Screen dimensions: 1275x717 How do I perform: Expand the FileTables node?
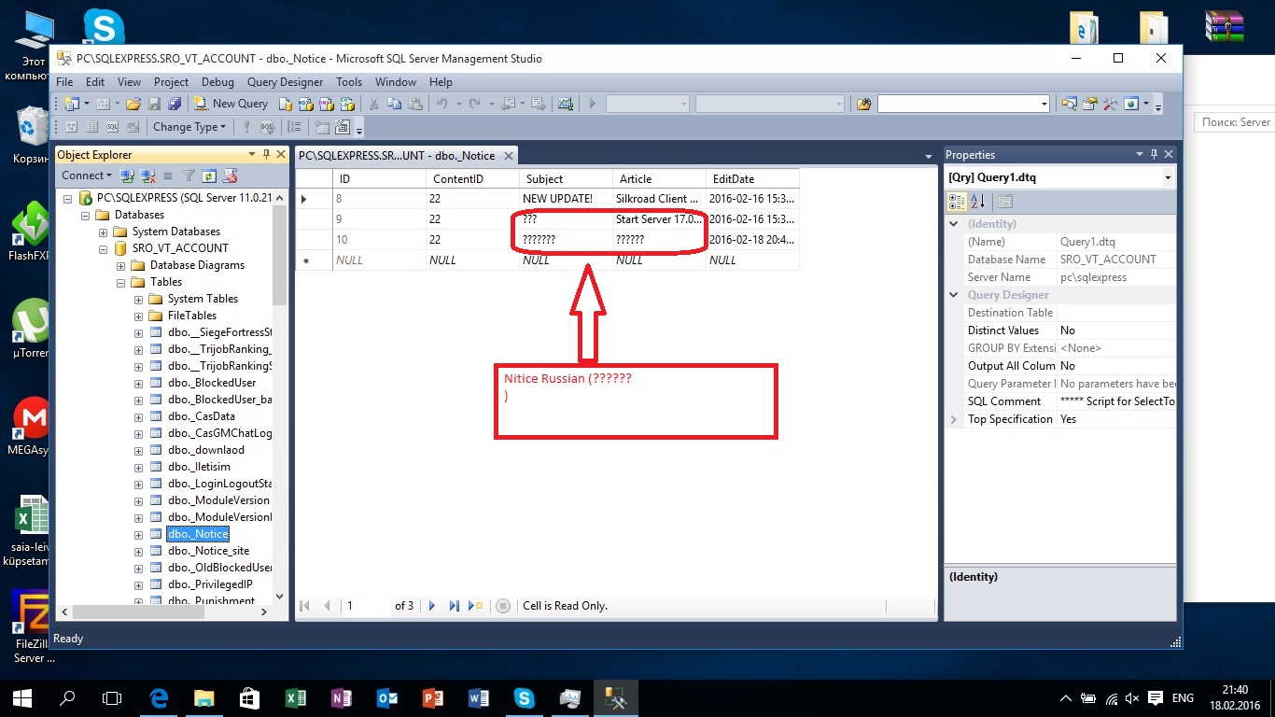[x=139, y=316]
